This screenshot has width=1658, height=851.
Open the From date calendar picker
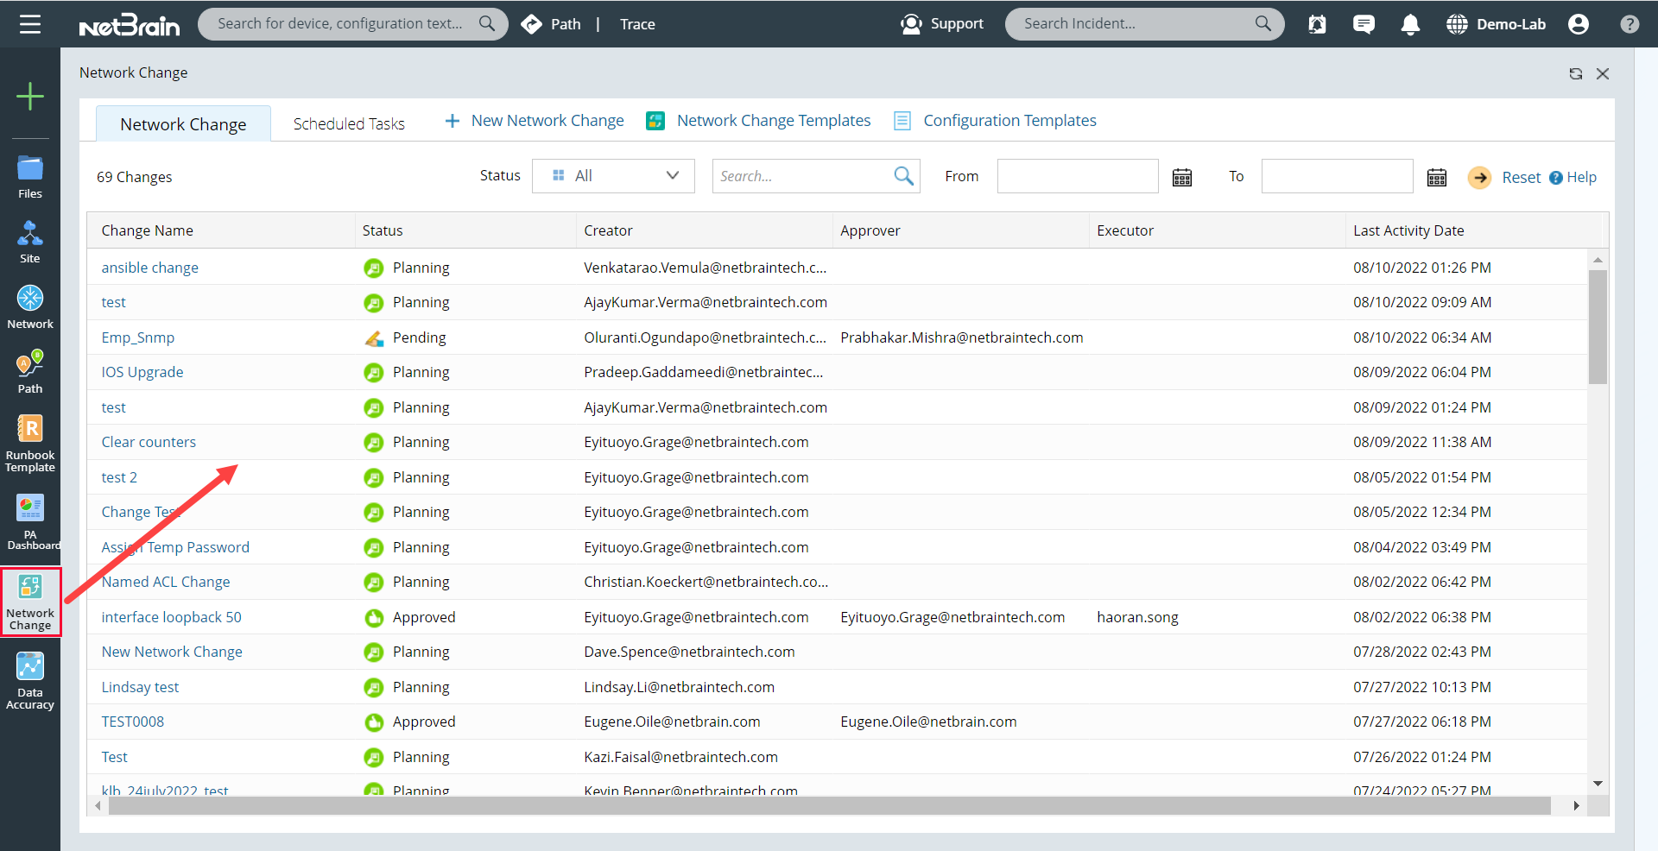pos(1182,177)
